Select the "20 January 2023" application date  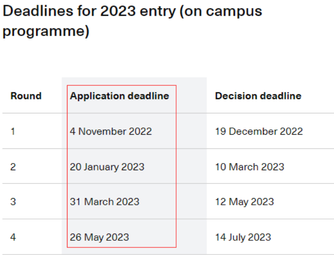pos(107,167)
